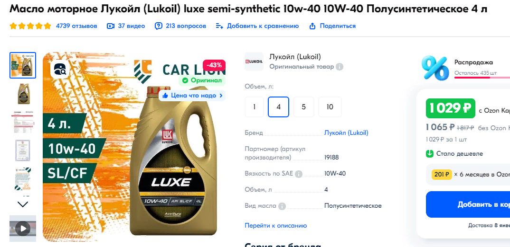Open the Цена что надо badge chevron
The width and height of the screenshot is (510, 247).
(221, 96)
